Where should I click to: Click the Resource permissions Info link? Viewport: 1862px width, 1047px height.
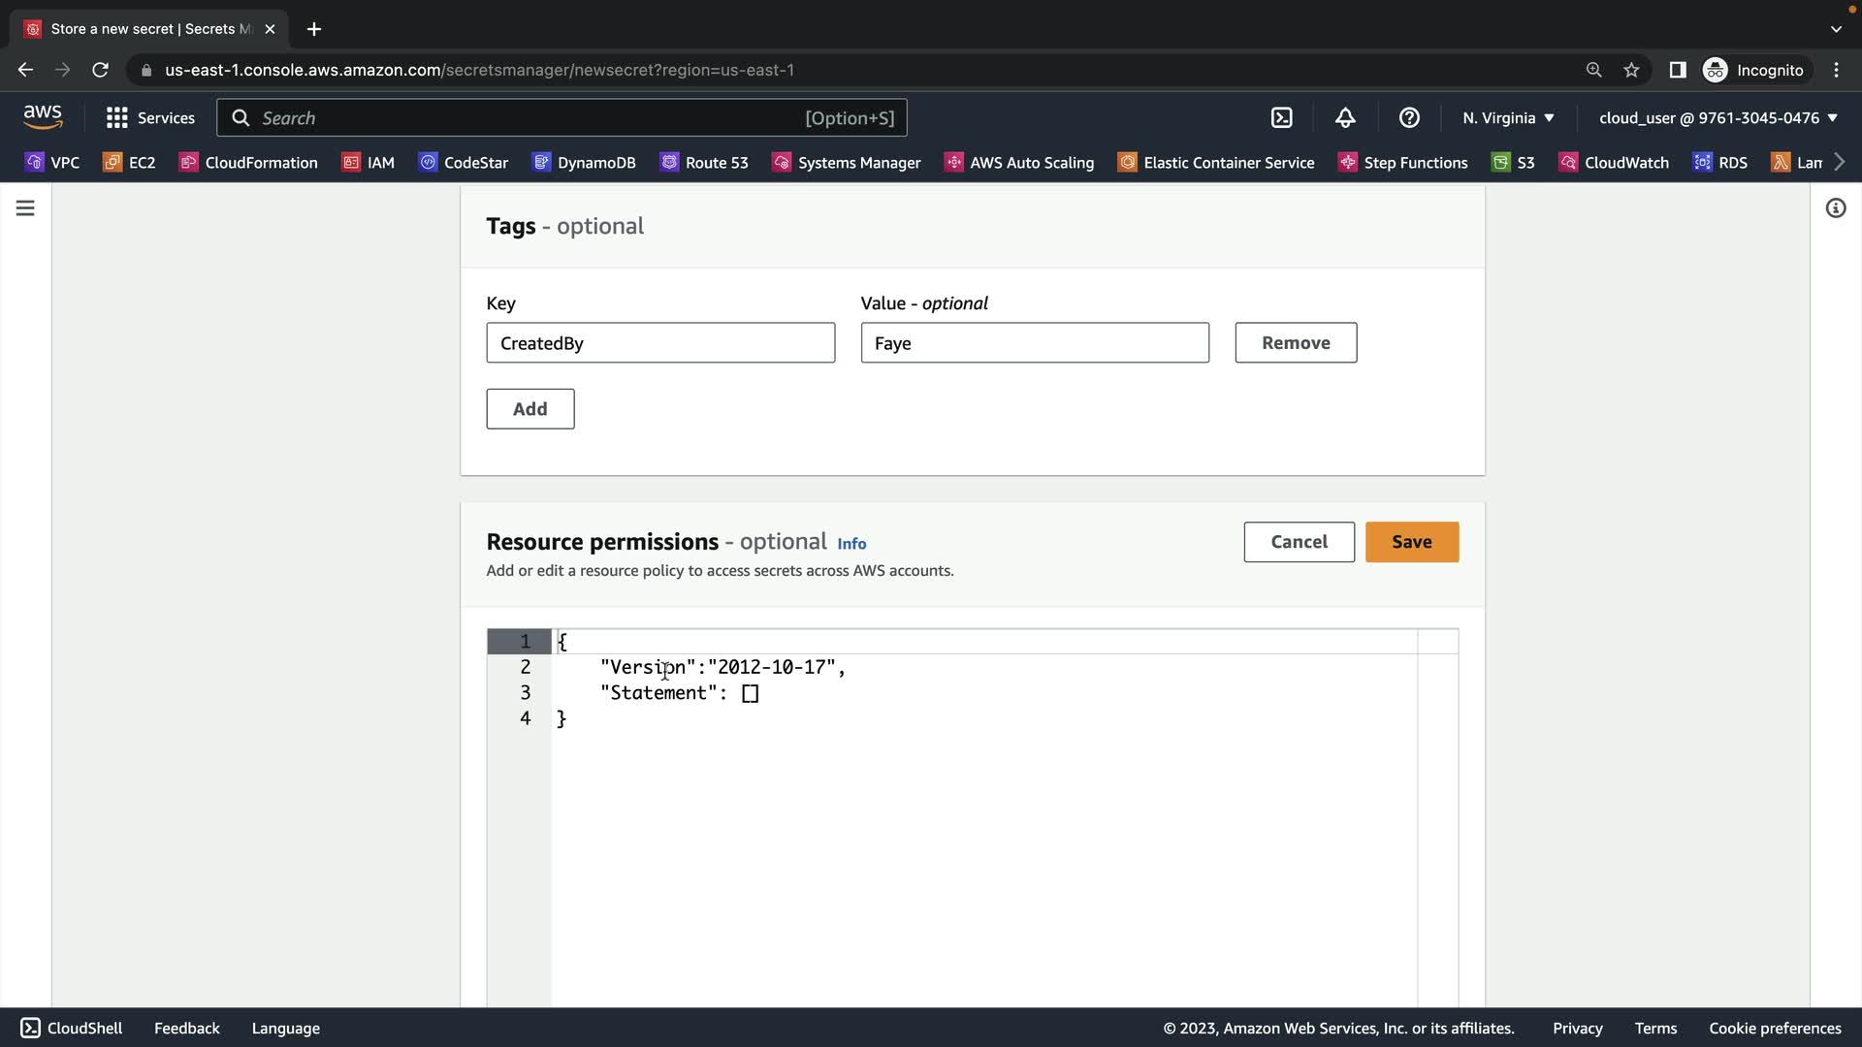[x=851, y=544]
